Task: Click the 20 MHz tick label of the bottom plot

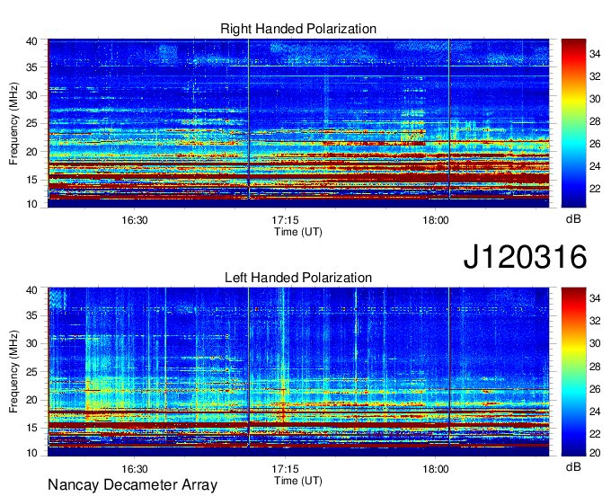Action: [31, 400]
